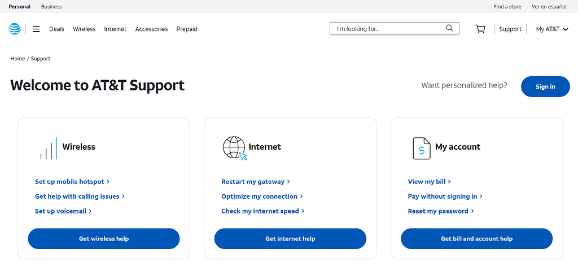The image size is (578, 275).
Task: Open the shopping cart icon
Action: (480, 29)
